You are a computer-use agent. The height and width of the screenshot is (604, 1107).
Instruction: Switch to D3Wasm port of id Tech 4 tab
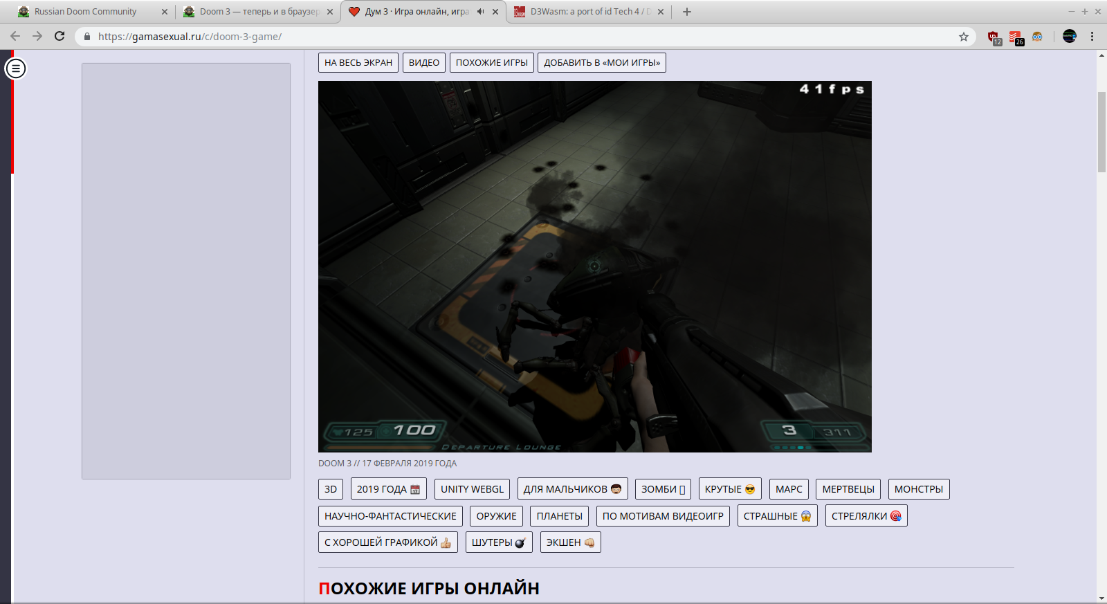click(x=589, y=12)
